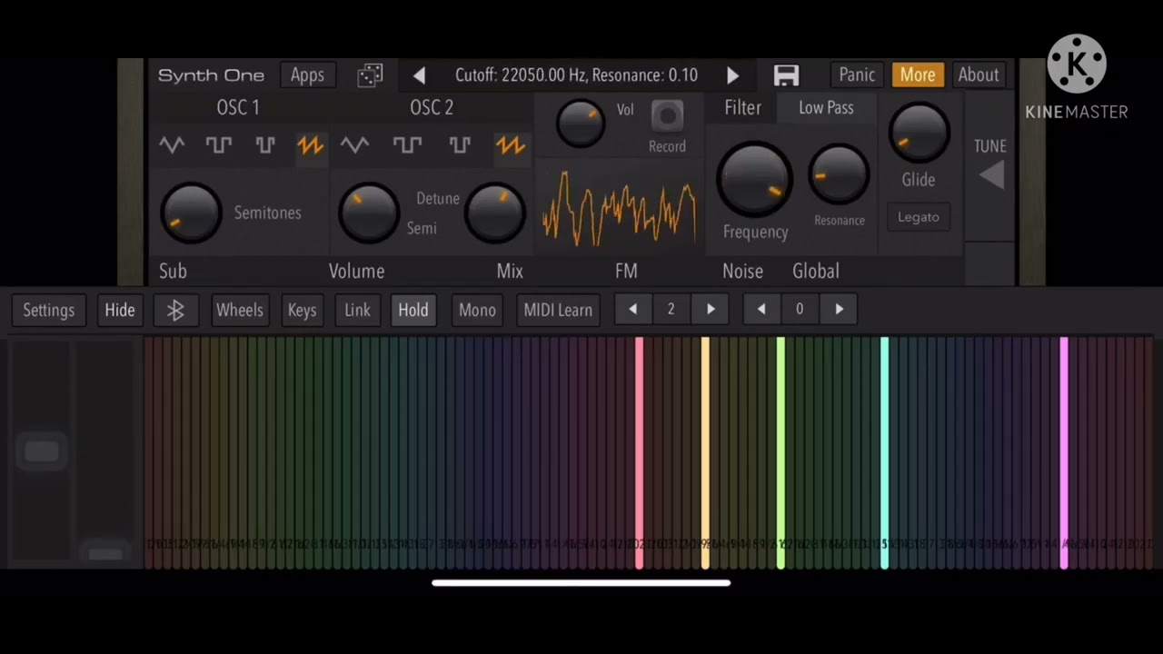Toggle Link option

click(x=357, y=310)
